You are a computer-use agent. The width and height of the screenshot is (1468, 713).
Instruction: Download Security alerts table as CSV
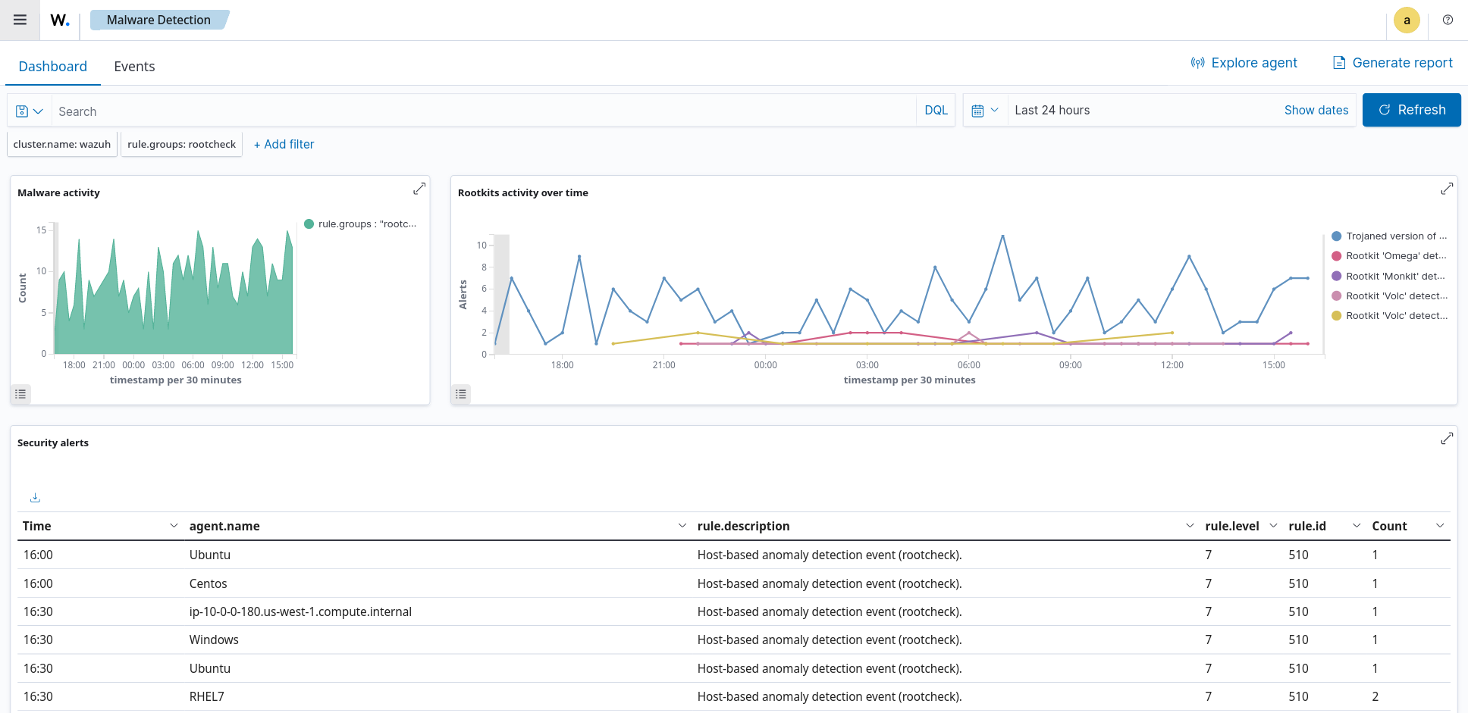(35, 498)
